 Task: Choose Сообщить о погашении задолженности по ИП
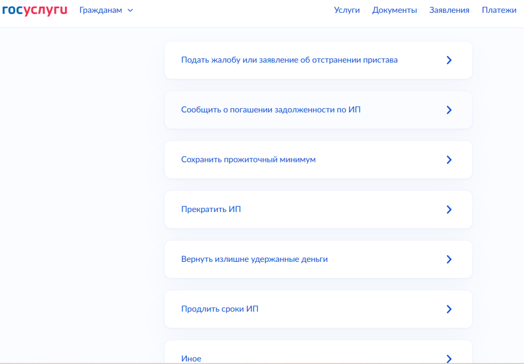coord(271,110)
